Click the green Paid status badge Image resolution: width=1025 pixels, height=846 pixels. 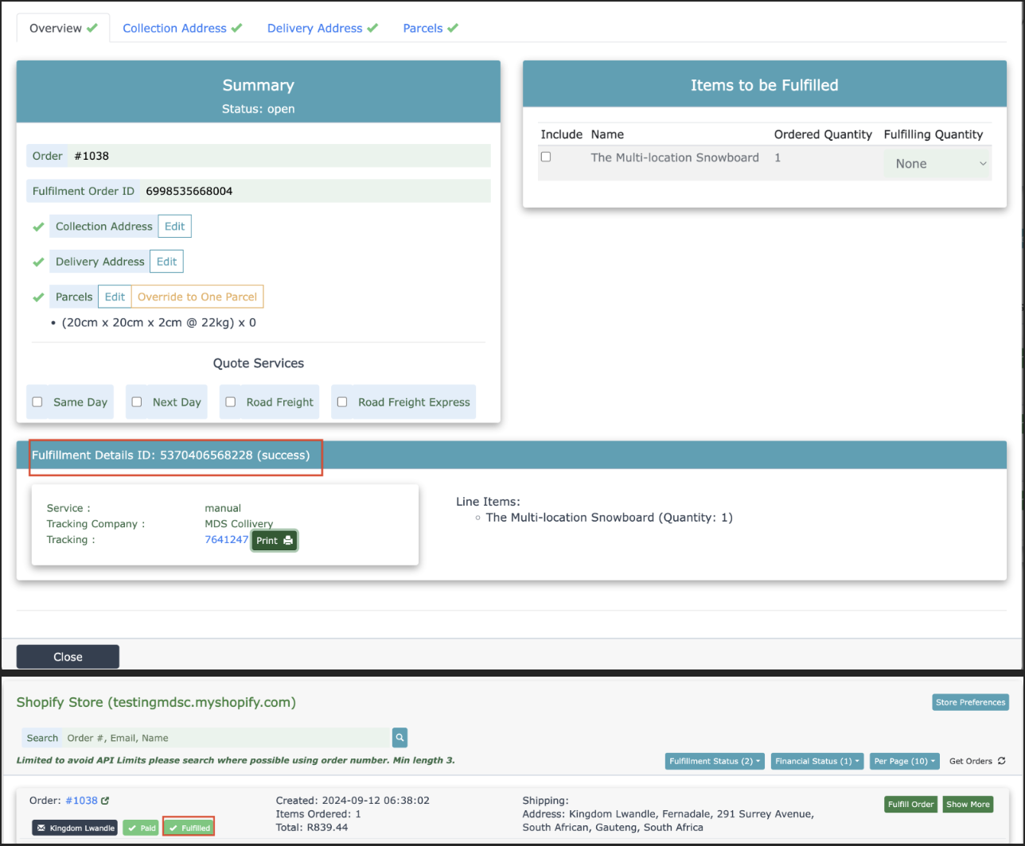[x=141, y=828]
